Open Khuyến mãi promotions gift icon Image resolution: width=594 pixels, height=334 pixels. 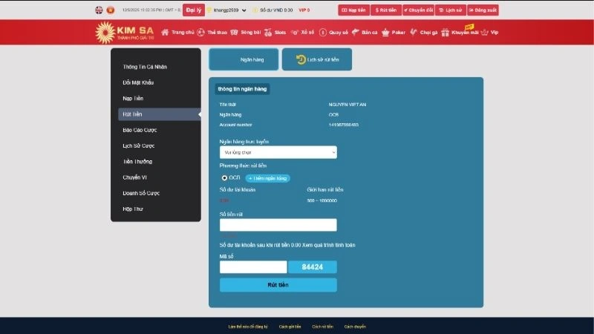[445, 33]
